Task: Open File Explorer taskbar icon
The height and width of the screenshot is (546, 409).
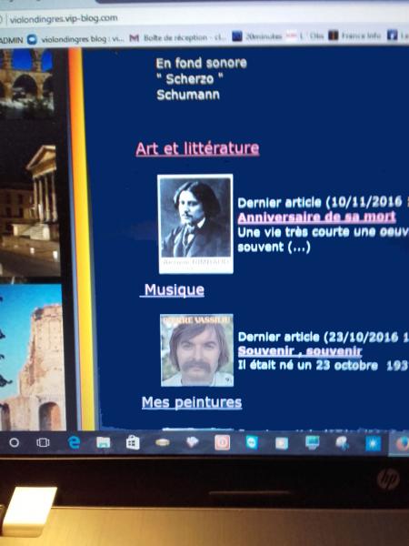Action: [x=104, y=442]
